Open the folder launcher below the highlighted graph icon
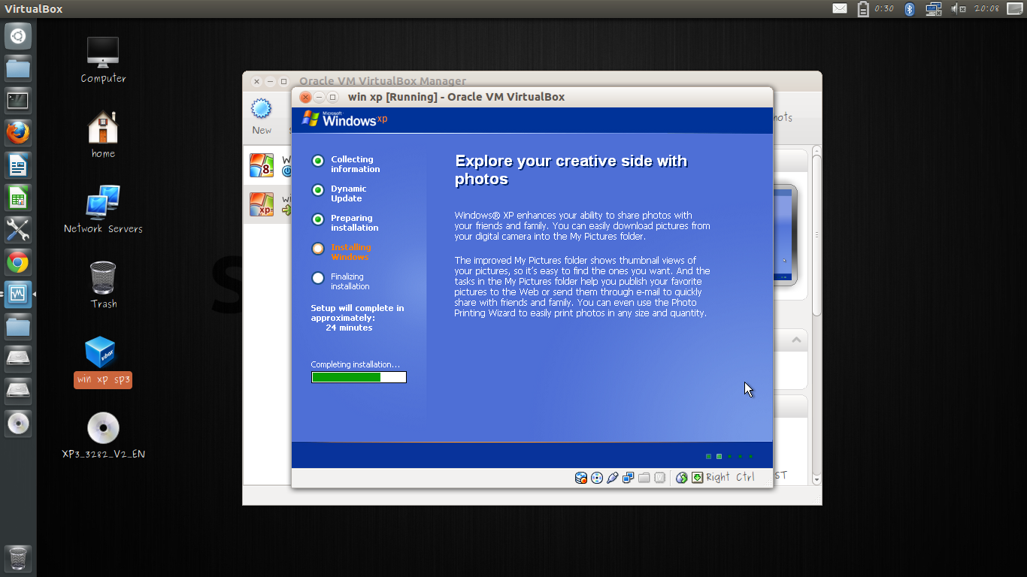 18,327
